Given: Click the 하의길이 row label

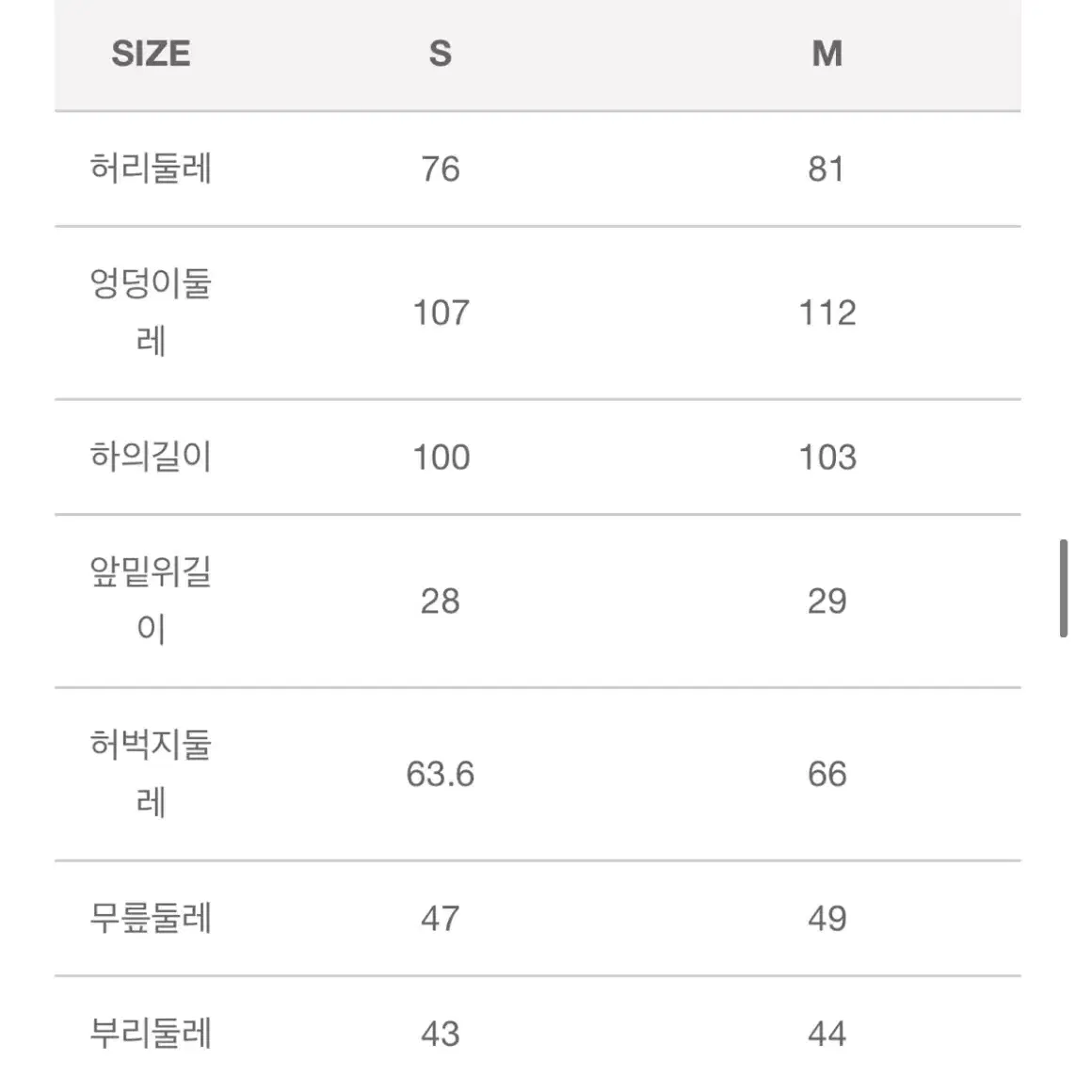Looking at the screenshot, I should click(x=151, y=457).
